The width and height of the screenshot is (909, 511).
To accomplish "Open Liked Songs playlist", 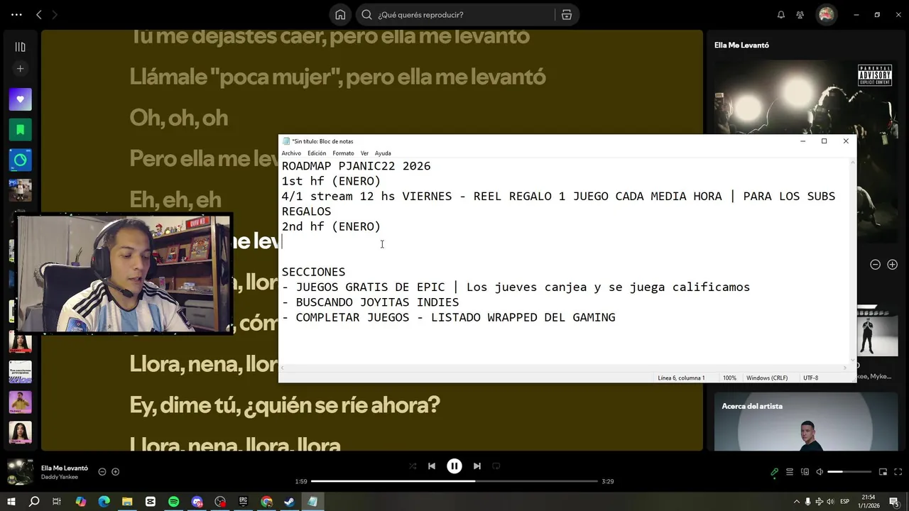I will (20, 99).
